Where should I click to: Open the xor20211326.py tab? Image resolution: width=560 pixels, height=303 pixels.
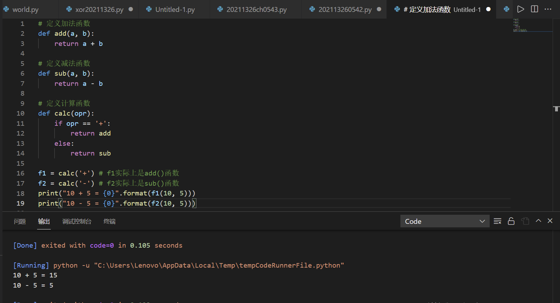(99, 9)
